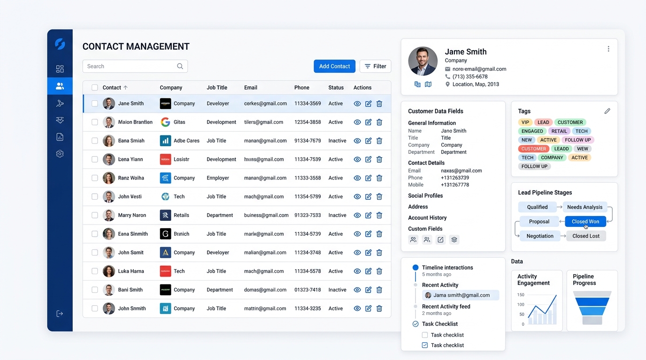
Task: Click the map icon under profile photo
Action: tap(428, 84)
